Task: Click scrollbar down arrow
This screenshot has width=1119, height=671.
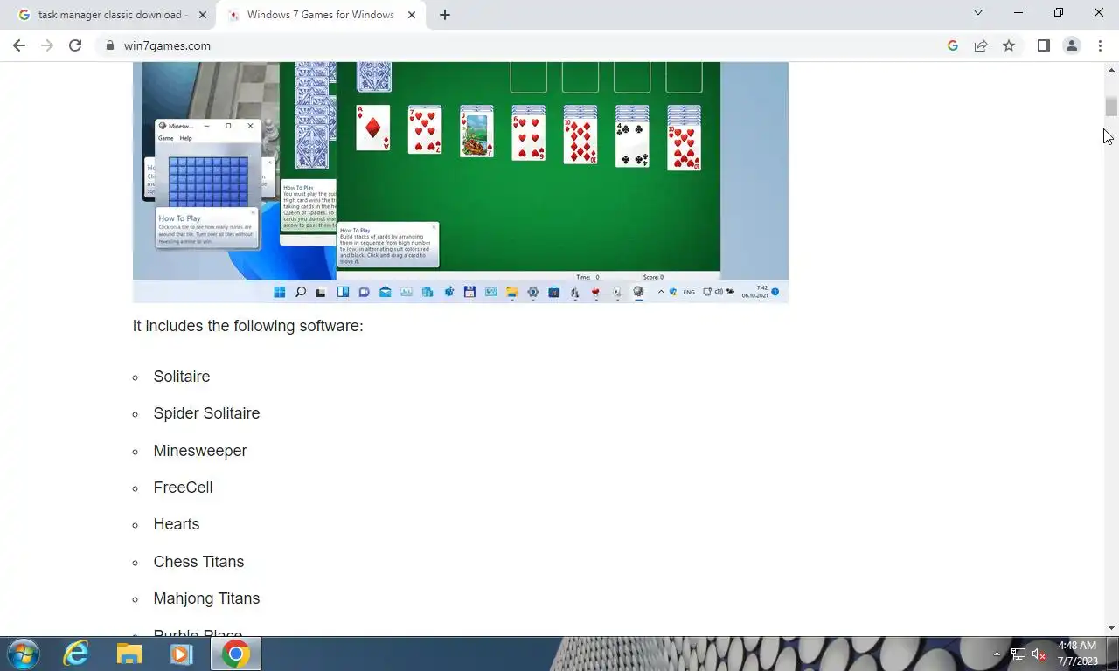Action: coord(1112,628)
